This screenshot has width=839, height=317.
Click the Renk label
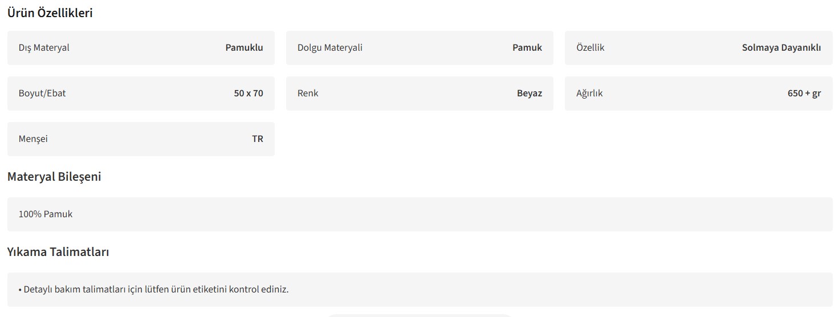pos(308,94)
